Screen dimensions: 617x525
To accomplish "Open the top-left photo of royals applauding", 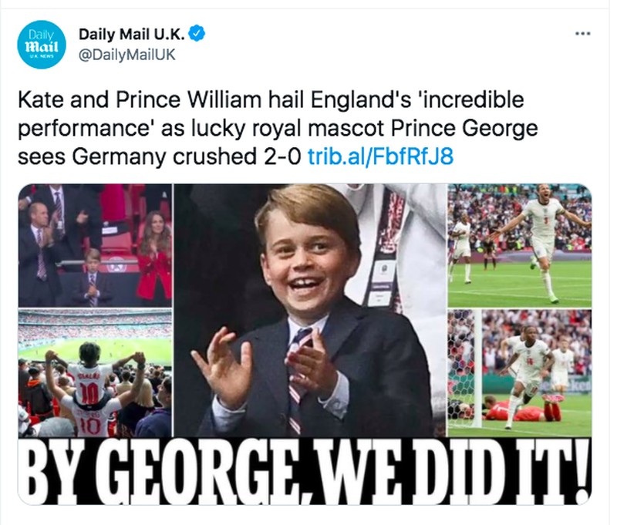I will click(x=95, y=245).
